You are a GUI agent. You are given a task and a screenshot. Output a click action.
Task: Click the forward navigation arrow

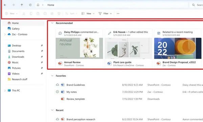pyautogui.click(x=13, y=5)
